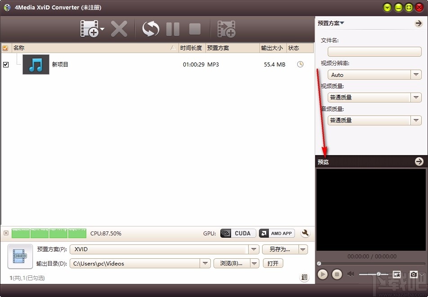Click the Convert circular-arrows toolbar icon
Image resolution: width=428 pixels, height=297 pixels.
150,28
